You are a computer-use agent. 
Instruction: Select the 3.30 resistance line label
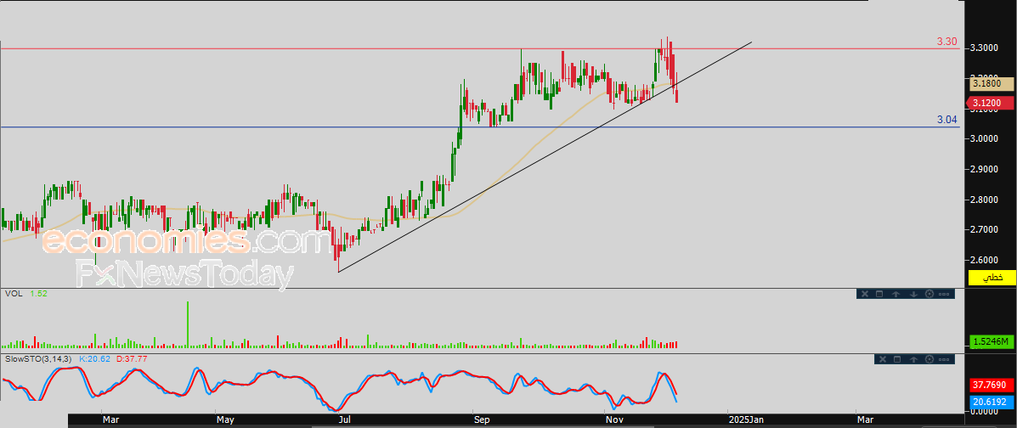(947, 42)
